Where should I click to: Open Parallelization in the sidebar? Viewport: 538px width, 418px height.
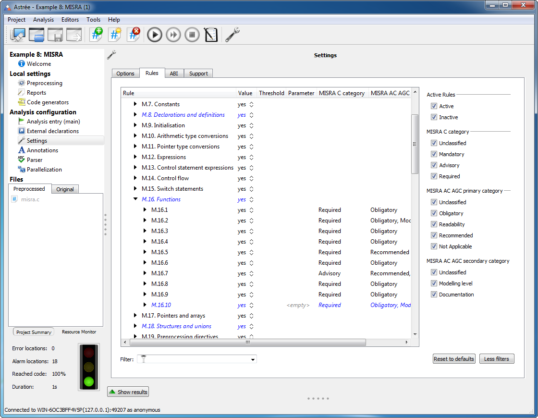tap(44, 170)
